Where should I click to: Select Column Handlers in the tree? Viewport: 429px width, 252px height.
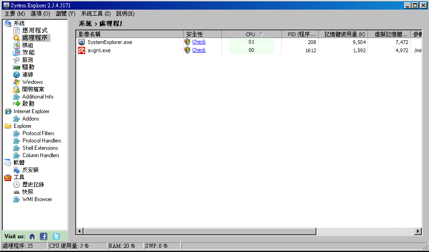[x=41, y=155]
